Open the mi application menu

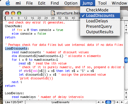coord(18,3)
